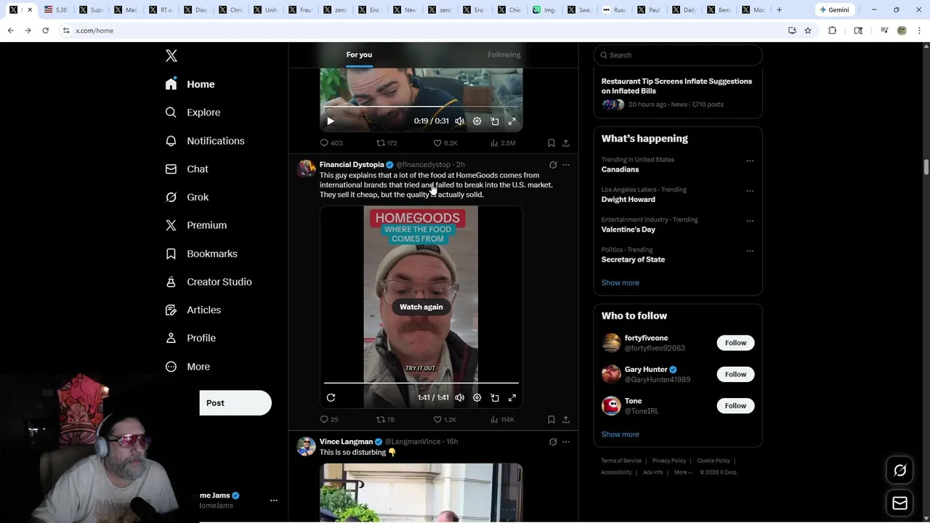The height and width of the screenshot is (523, 930).
Task: Open account menu dots near profile name
Action: click(x=274, y=500)
